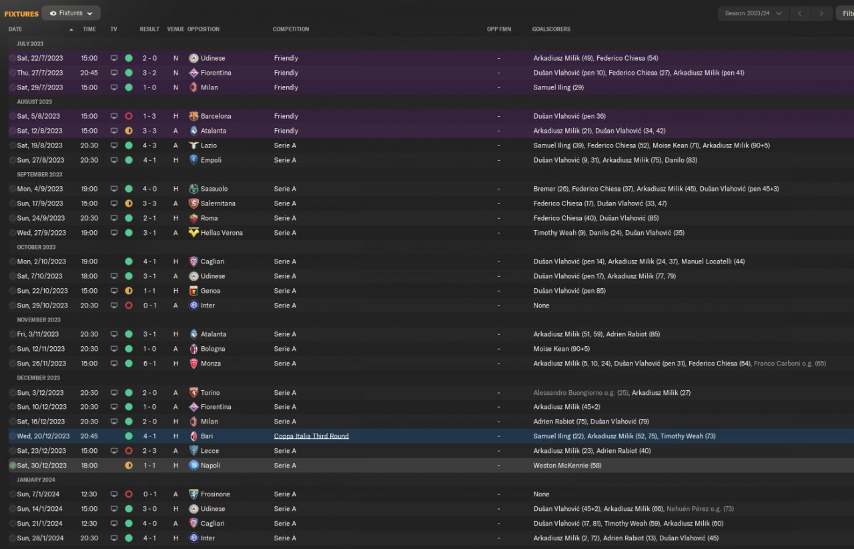The image size is (854, 549).
Task: Click the Filter button
Action: click(x=845, y=13)
